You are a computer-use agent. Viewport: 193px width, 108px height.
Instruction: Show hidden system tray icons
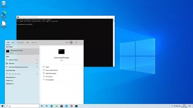[x=172, y=106]
